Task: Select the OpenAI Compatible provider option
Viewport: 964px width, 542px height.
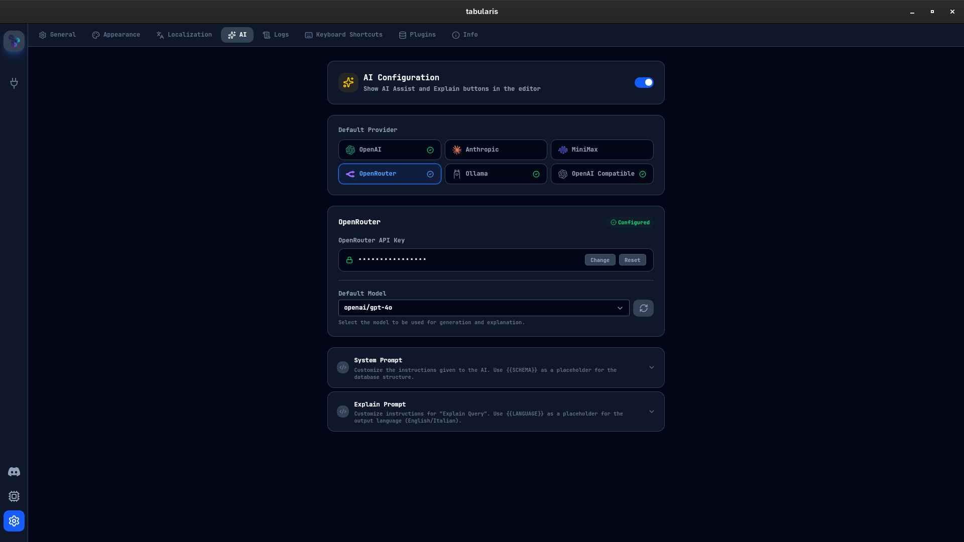Action: (x=601, y=174)
